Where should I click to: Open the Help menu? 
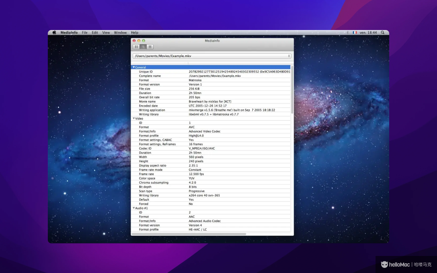(135, 32)
